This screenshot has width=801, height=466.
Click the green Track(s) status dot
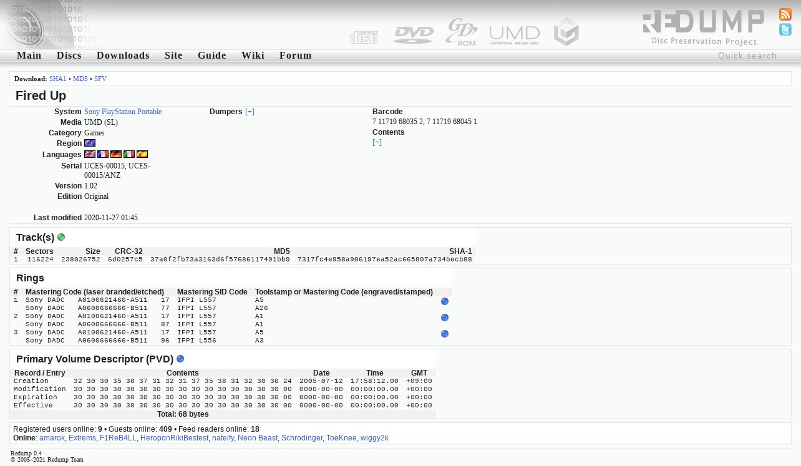[x=61, y=237]
